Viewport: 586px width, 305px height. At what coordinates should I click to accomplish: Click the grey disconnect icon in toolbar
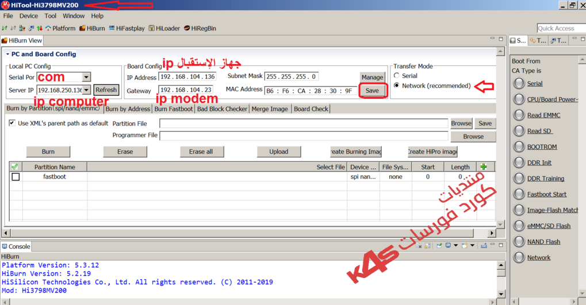pyautogui.click(x=13, y=28)
